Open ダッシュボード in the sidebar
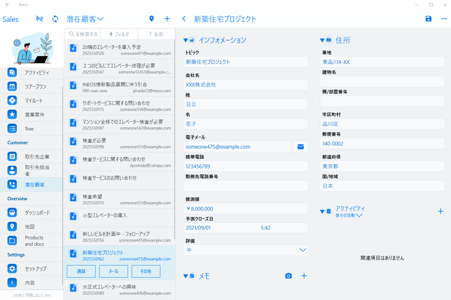The height and width of the screenshot is (300, 451). [x=37, y=213]
